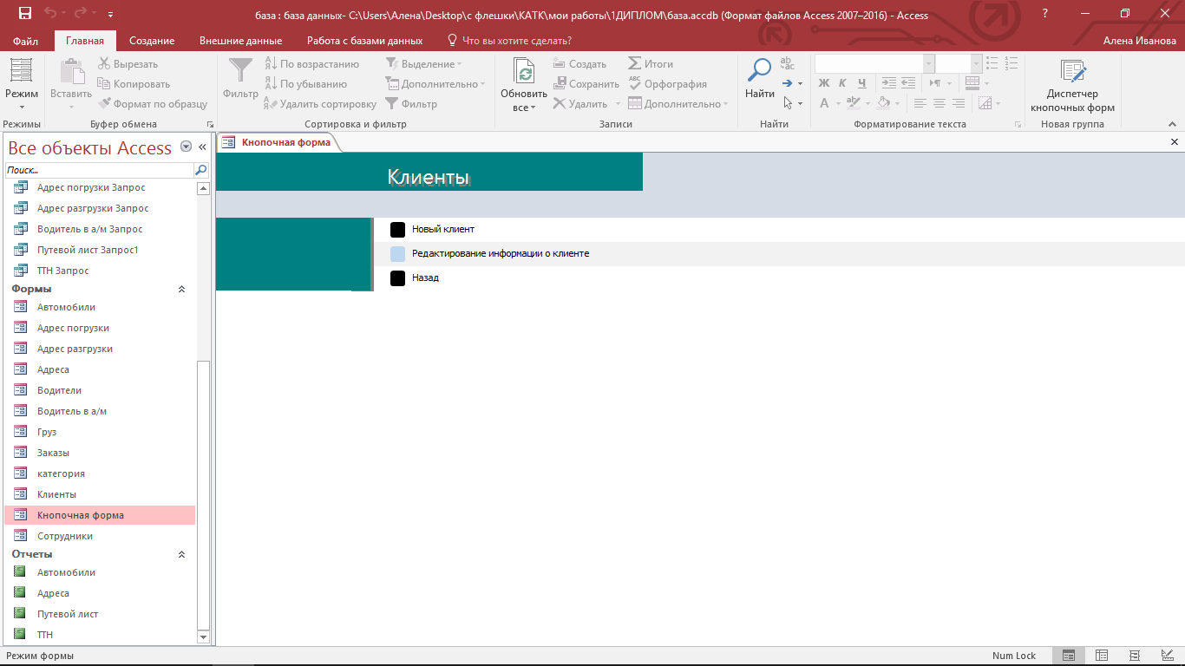Switch to design view in status bar
Image resolution: width=1185 pixels, height=666 pixels.
point(1168,656)
